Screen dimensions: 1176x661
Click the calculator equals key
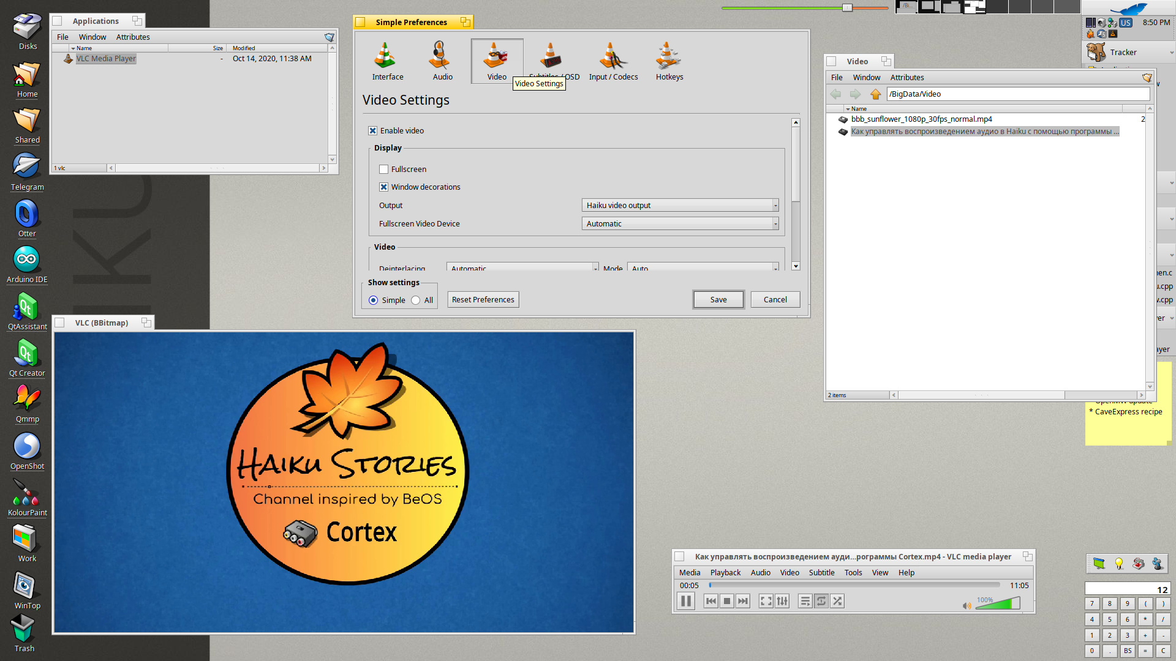tap(1145, 651)
